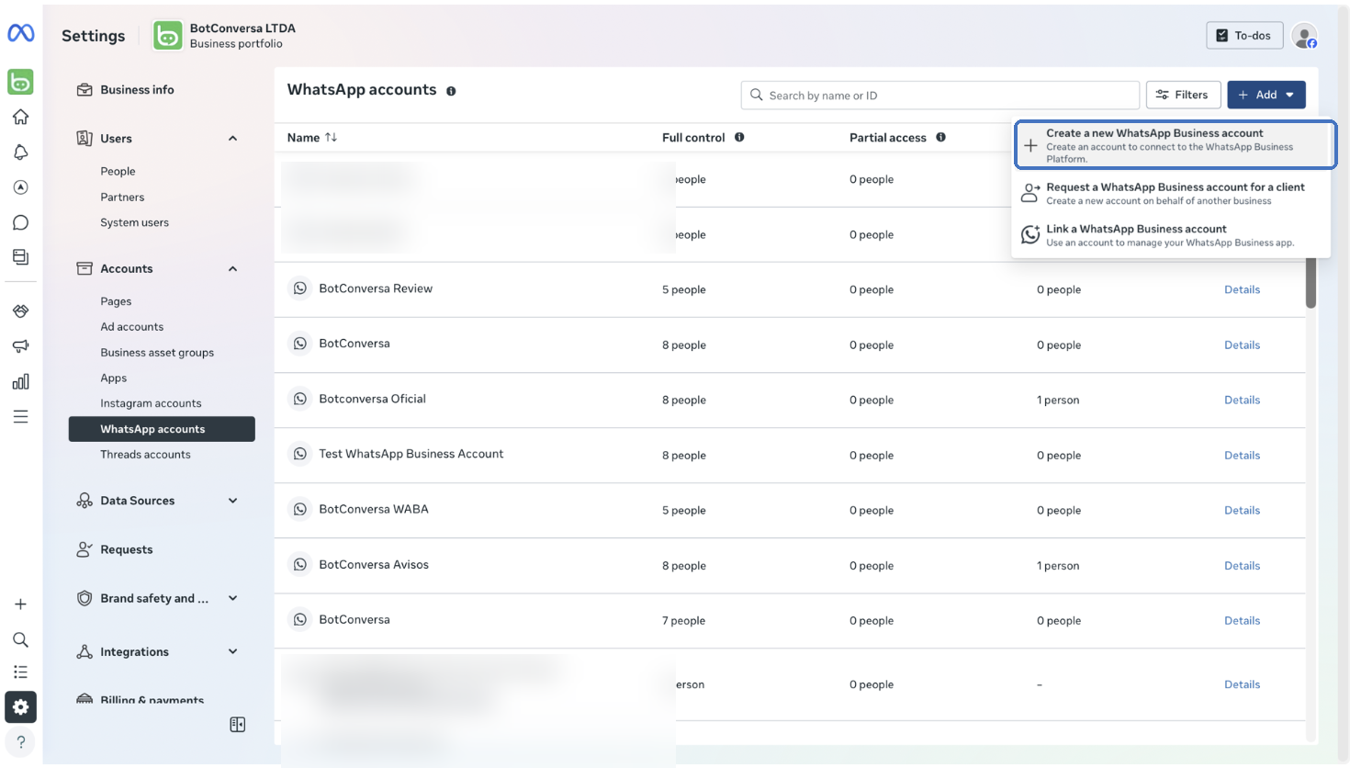
Task: Open the Filters button
Action: (x=1183, y=95)
